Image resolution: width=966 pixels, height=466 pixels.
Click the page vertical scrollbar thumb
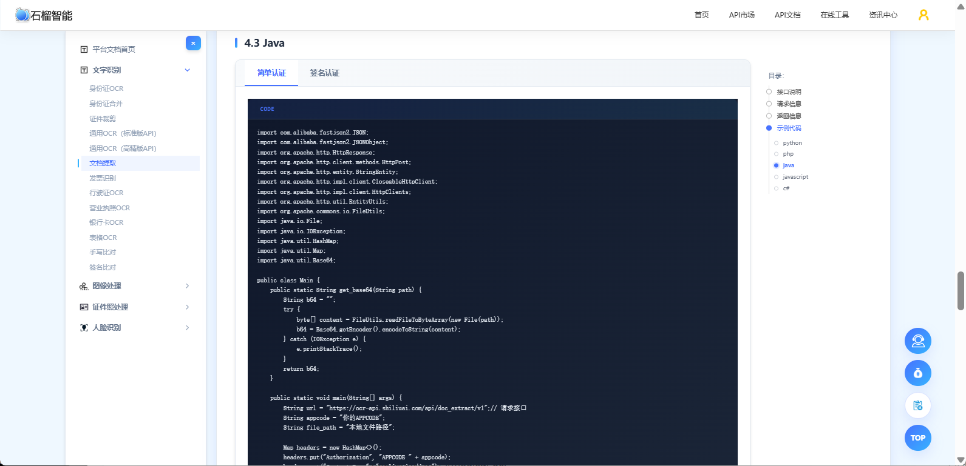pyautogui.click(x=961, y=291)
